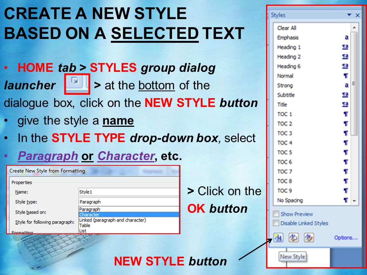Click the paragraph mark beside TOC 5
This screenshot has height=275, width=367.
[346, 152]
